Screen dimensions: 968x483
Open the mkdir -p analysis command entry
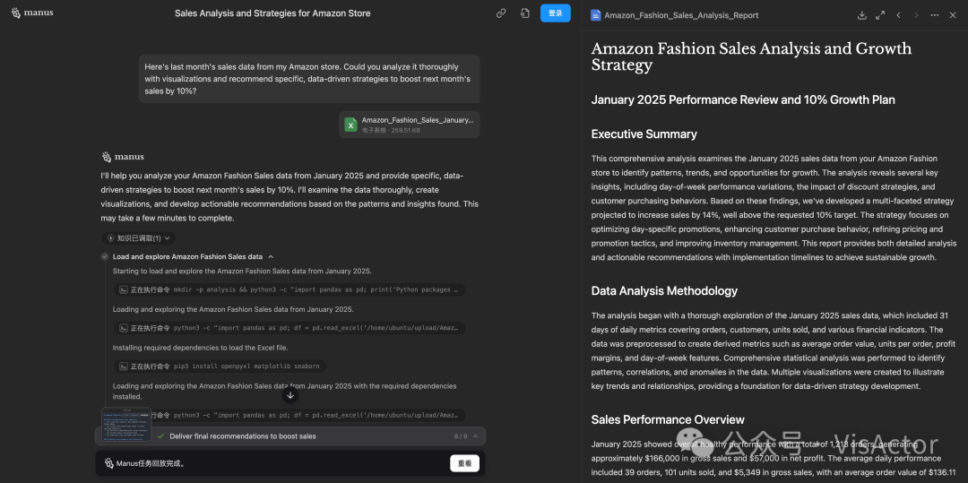click(x=291, y=290)
